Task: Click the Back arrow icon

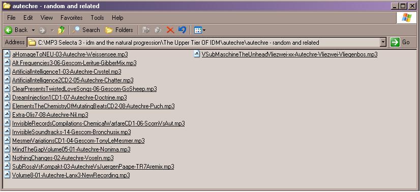Action: coord(9,30)
